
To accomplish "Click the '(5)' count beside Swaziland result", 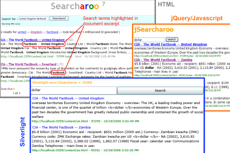I will [x=61, y=64].
